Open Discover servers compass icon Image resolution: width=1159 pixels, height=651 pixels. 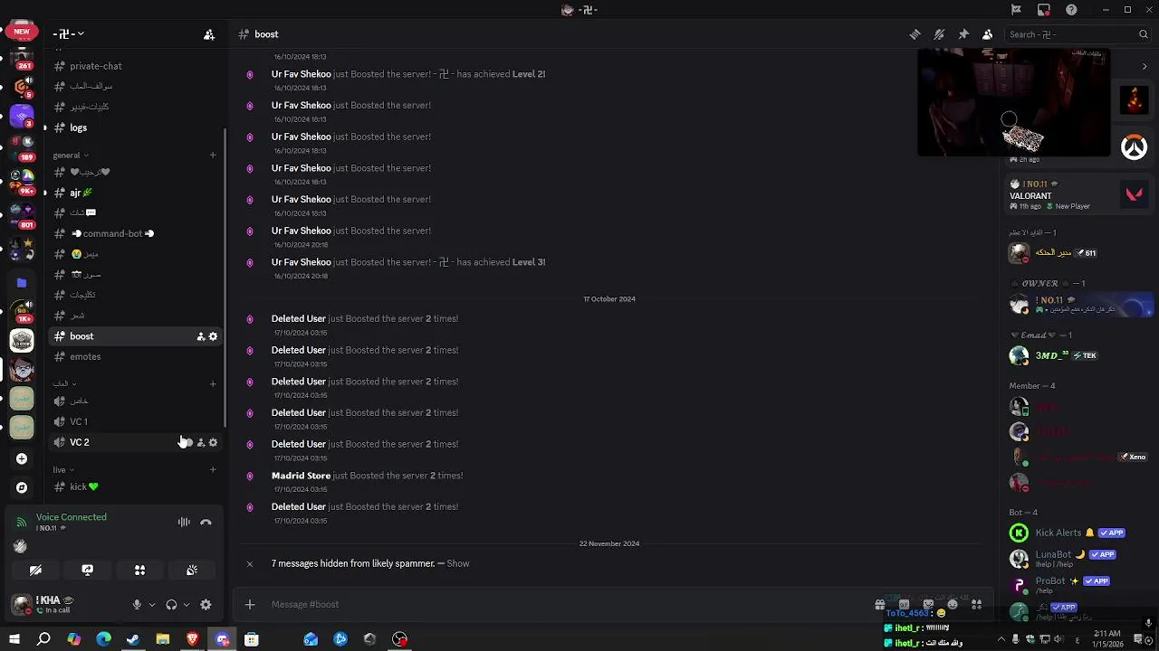(22, 488)
